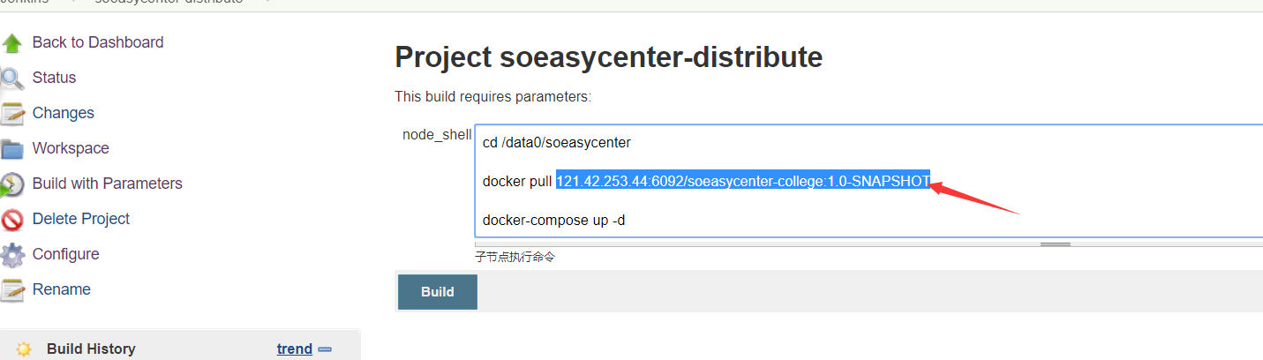Screen dimensions: 1263x360
Task: Click the Back to Dashboard green arrow icon
Action: (x=11, y=43)
